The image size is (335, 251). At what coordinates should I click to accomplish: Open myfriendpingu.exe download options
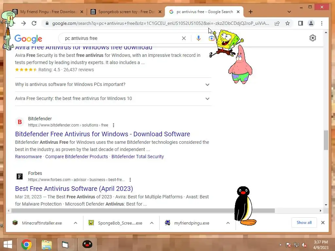pos(228,223)
